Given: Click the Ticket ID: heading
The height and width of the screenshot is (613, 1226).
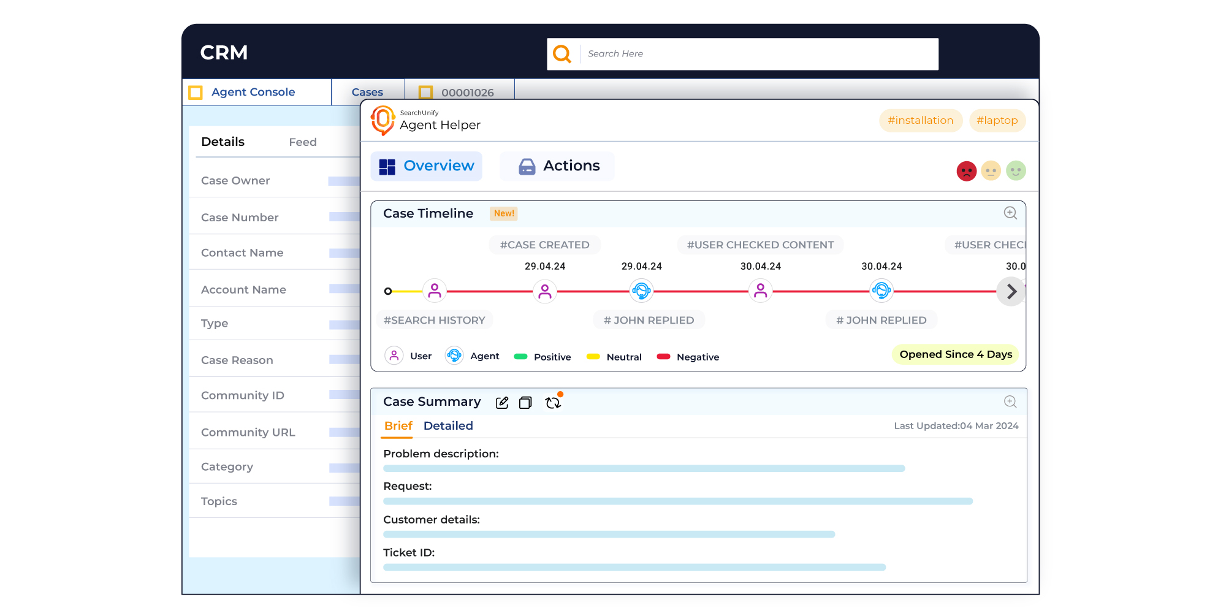Looking at the screenshot, I should [x=409, y=553].
